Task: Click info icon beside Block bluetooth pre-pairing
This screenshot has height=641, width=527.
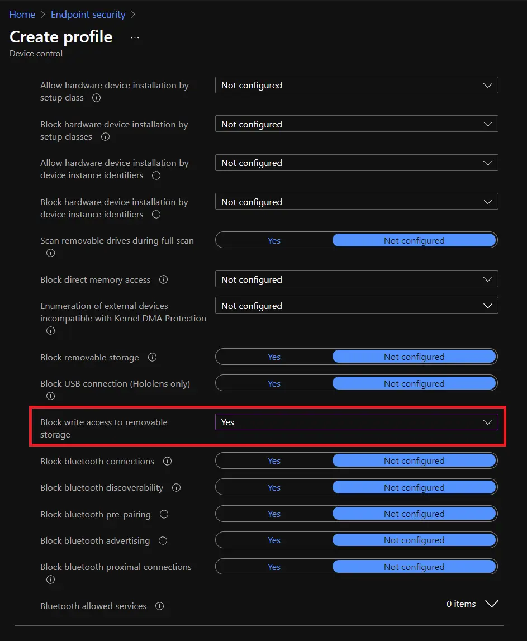Action: tap(164, 514)
